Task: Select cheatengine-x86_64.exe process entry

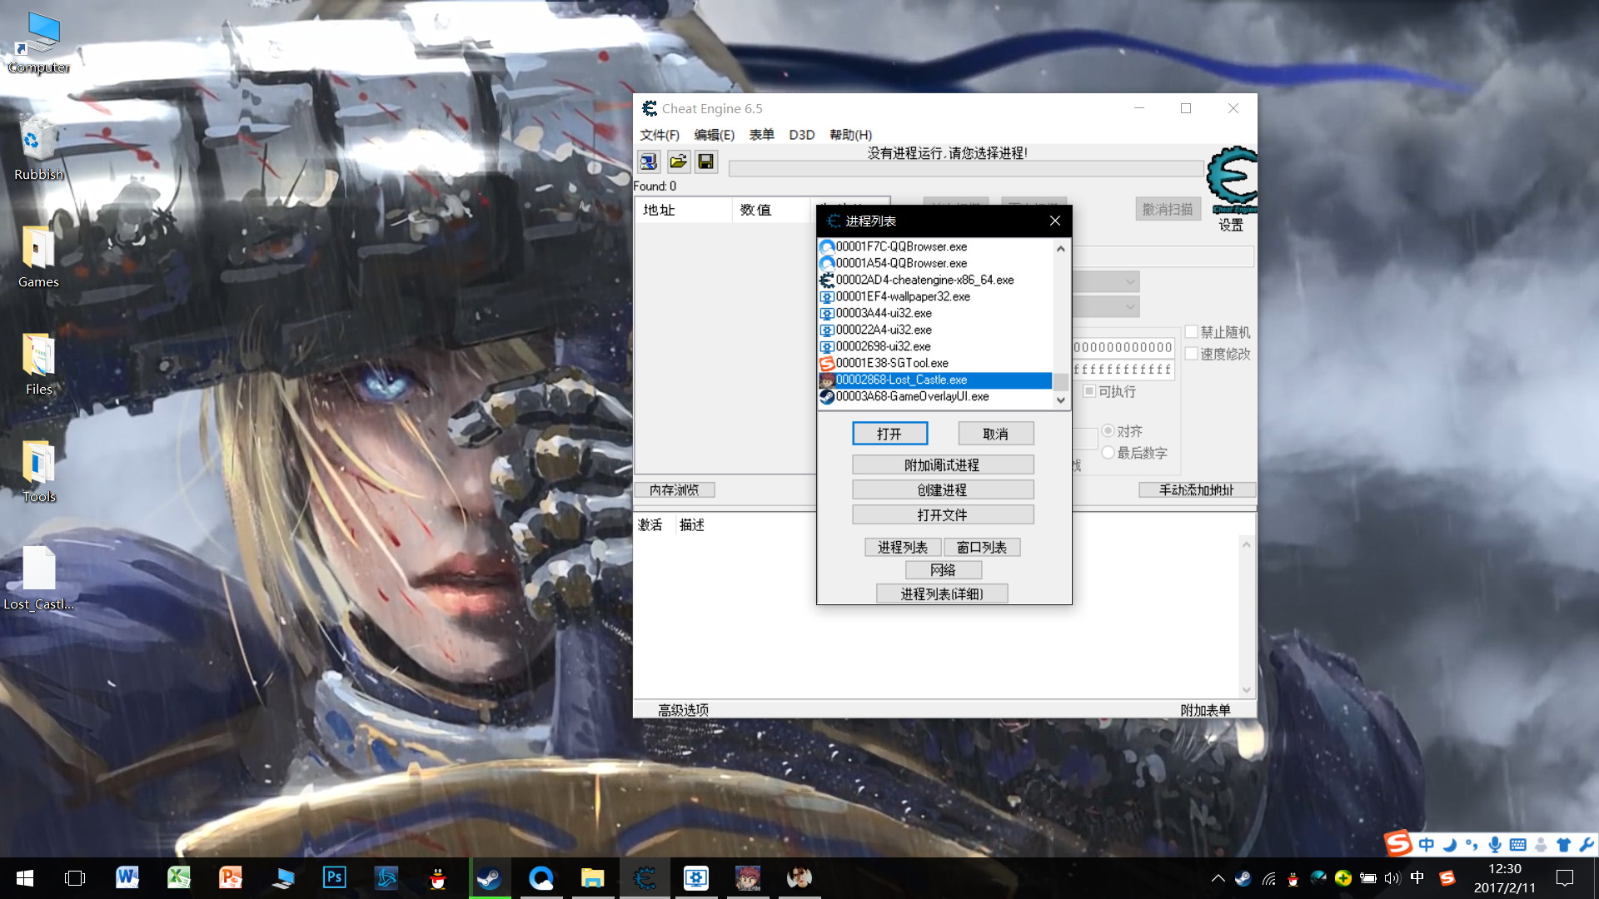Action: tap(924, 280)
